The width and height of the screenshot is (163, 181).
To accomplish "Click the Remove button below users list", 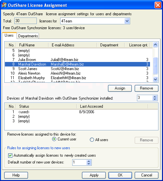I will 146,88.
